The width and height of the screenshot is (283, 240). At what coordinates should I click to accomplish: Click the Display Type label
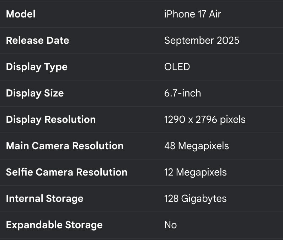[x=37, y=67]
